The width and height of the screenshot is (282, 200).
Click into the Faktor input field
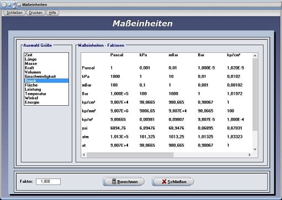(x=48, y=182)
